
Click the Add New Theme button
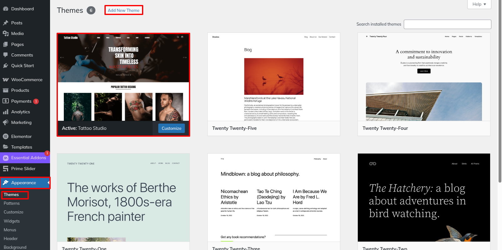[x=124, y=10]
